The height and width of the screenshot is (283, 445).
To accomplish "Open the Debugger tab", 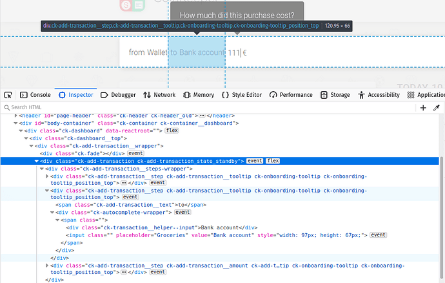I will click(x=119, y=95).
